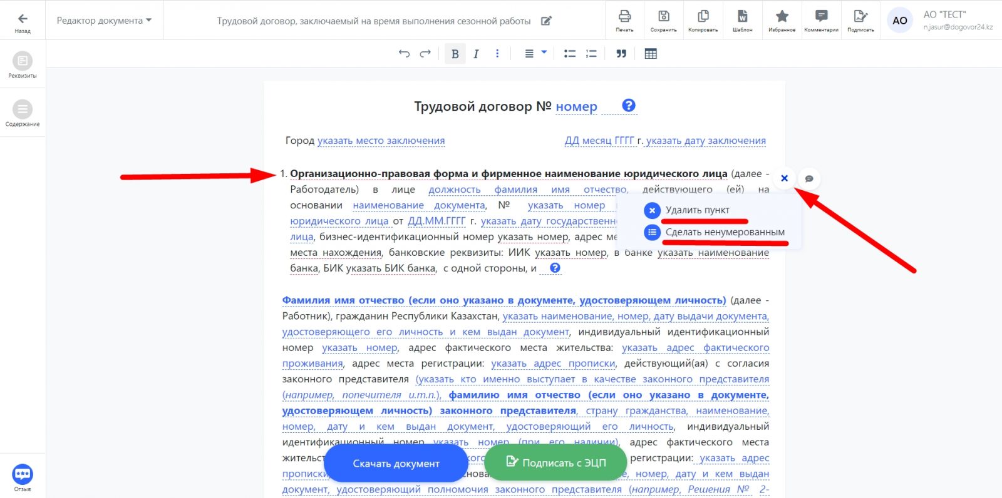Insert a numbered list

tap(591, 54)
